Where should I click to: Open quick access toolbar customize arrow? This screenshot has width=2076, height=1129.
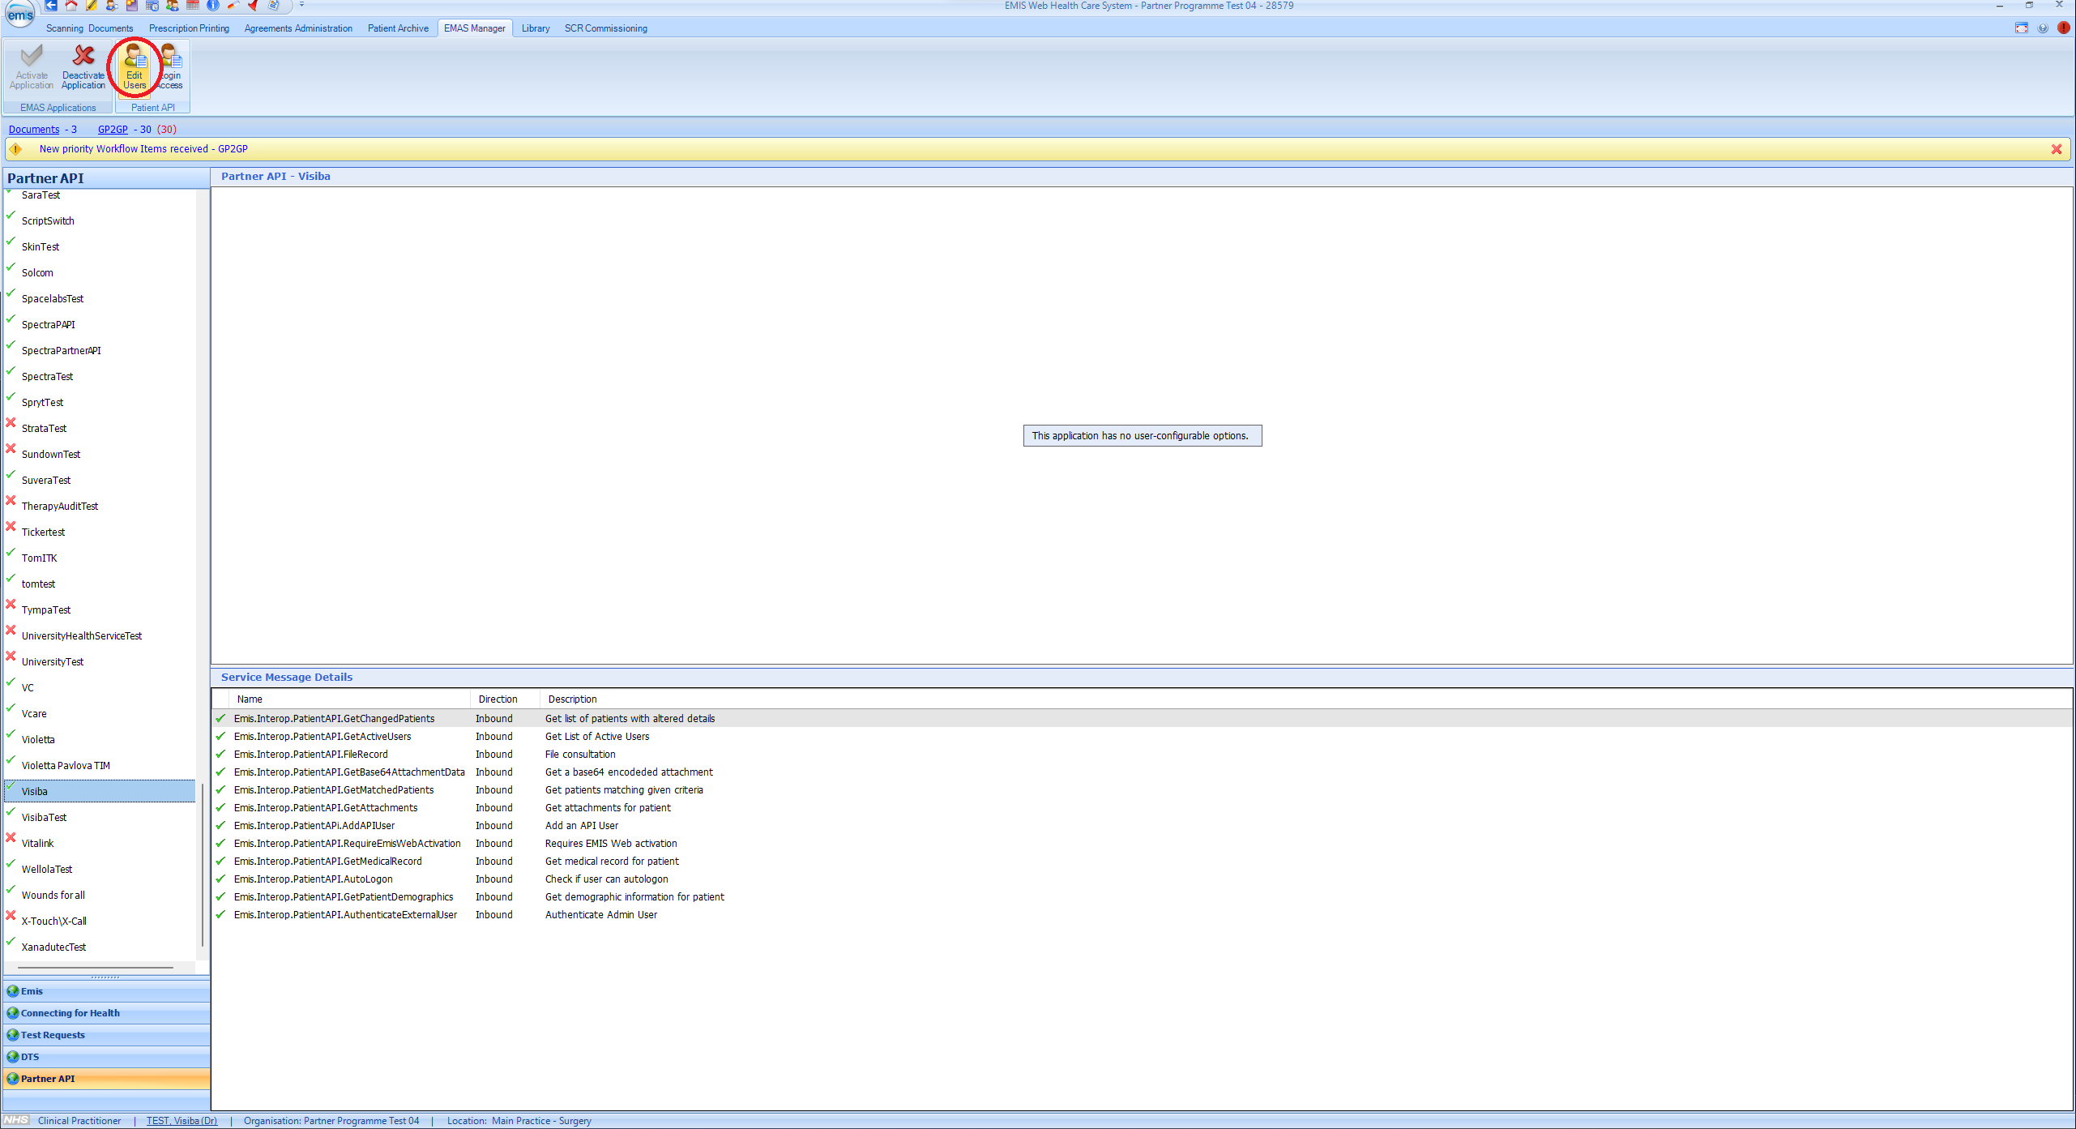pyautogui.click(x=301, y=6)
